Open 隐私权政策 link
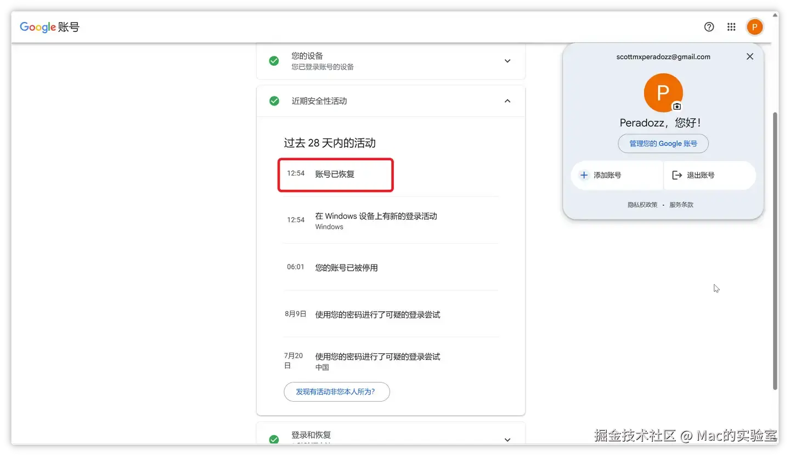Image resolution: width=790 pixels, height=456 pixels. click(642, 205)
